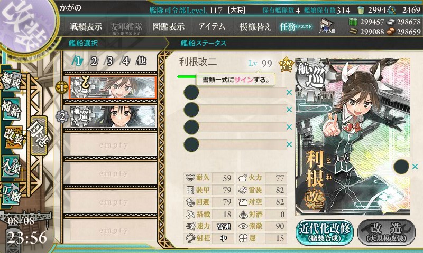The image size is (423, 253).
Task: Select the 改装 remodel sidebar icon
Action: (x=13, y=137)
